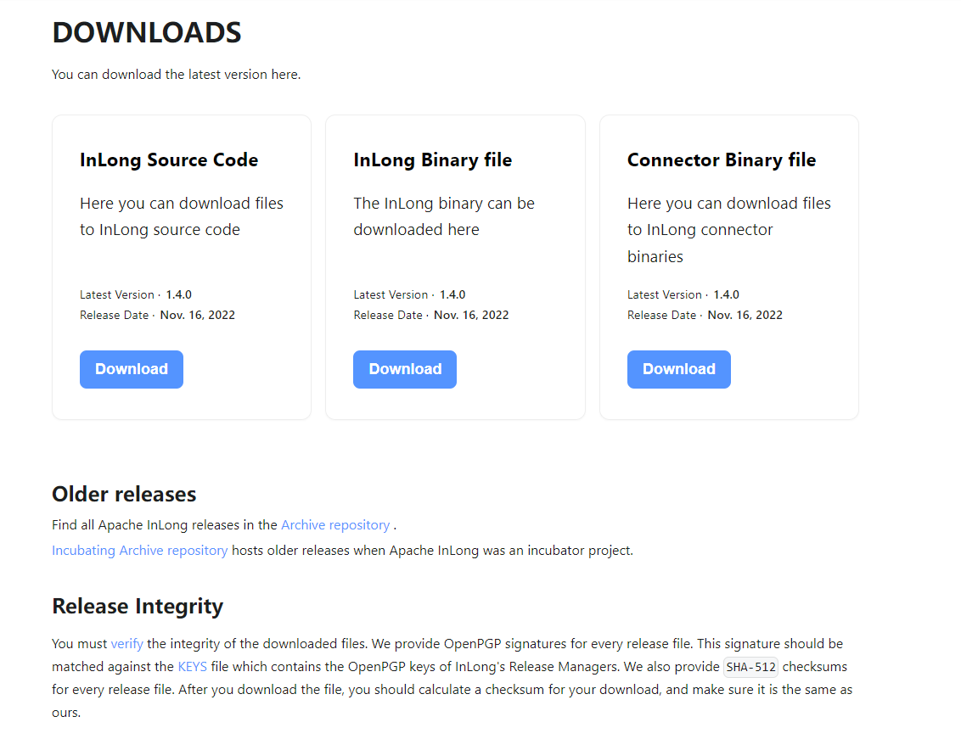961x739 pixels.
Task: Follow the verify link
Action: point(126,643)
